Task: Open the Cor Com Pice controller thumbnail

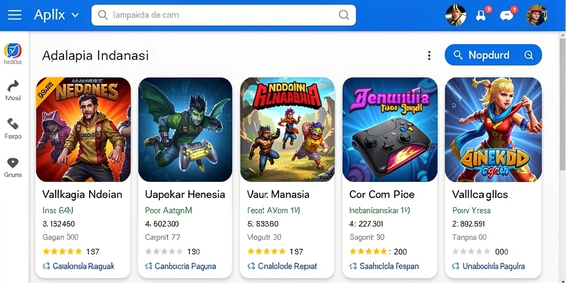Action: 390,129
